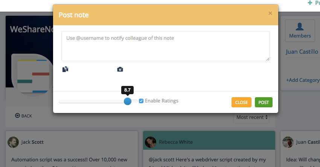Click Juan Castillo's post avatar
This screenshot has height=167, width=320.
coord(288,142)
